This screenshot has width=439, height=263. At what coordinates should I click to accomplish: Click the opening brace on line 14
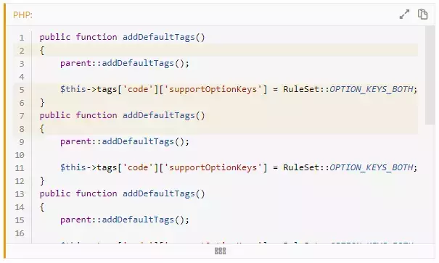[x=42, y=206]
